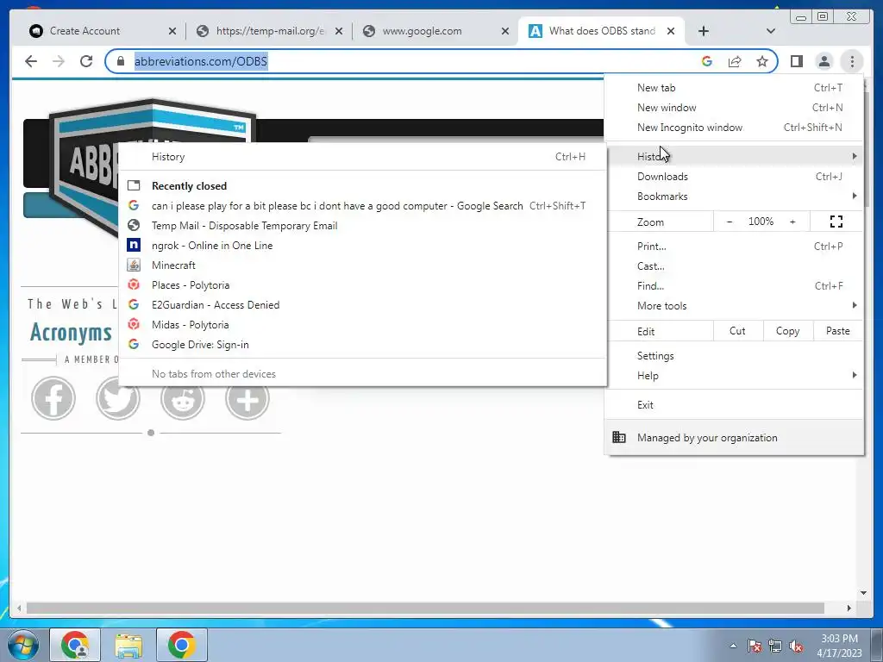
Task: Toggle the side panel icon
Action: click(x=796, y=61)
